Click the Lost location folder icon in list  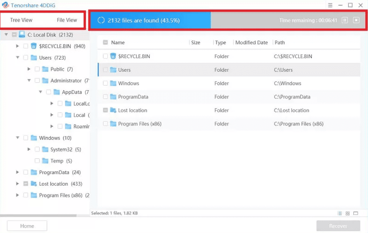113,110
